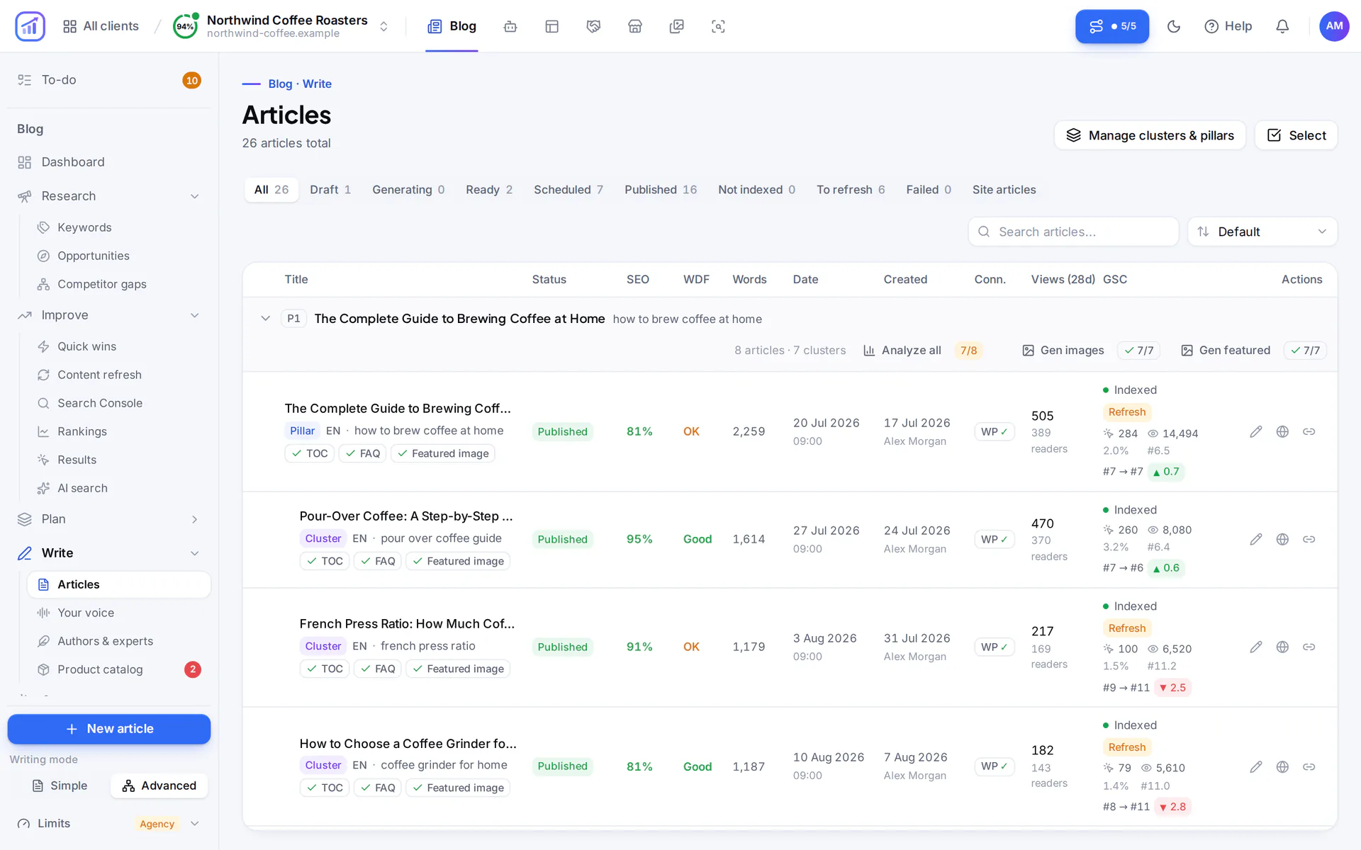Copy link for French Press Ratio article
This screenshot has height=850, width=1361.
pyautogui.click(x=1309, y=647)
